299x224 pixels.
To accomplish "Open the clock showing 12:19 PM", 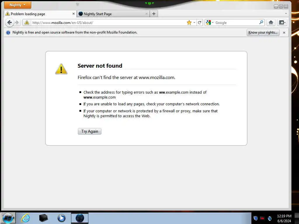I will tap(284, 218).
